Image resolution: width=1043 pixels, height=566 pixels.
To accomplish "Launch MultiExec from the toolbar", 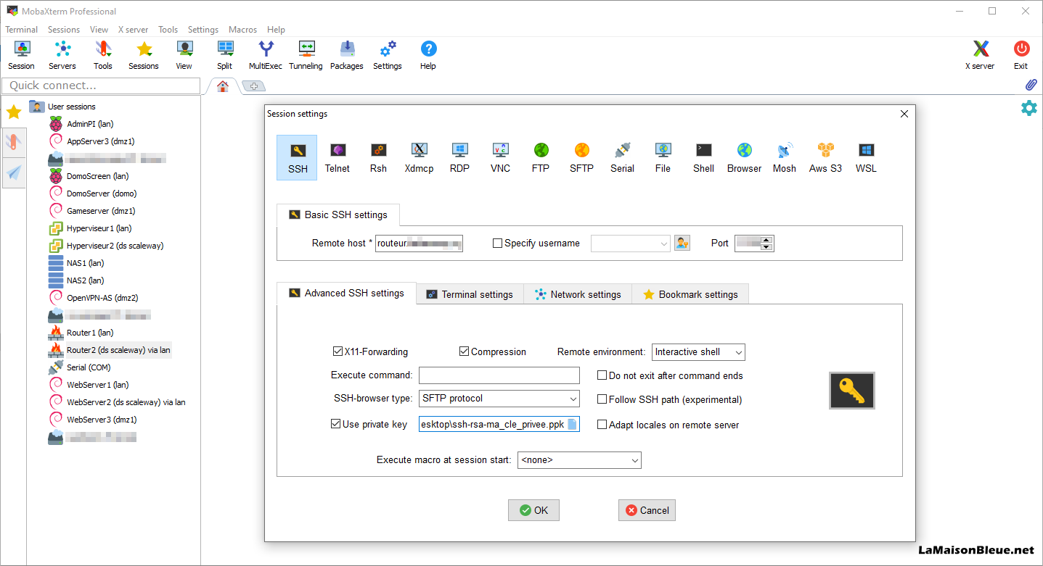I will coord(266,55).
